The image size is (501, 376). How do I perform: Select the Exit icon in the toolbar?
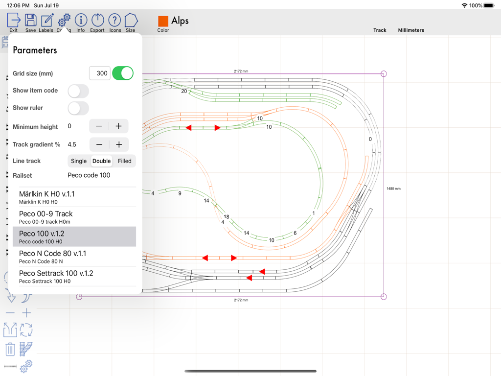pyautogui.click(x=13, y=21)
